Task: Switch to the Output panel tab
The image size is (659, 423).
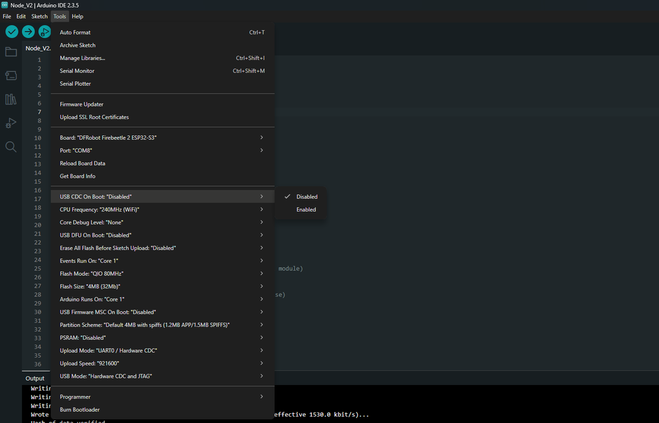Action: coord(35,379)
